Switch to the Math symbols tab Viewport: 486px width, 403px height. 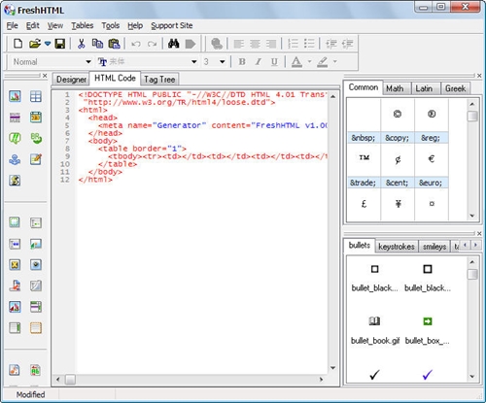tap(395, 88)
